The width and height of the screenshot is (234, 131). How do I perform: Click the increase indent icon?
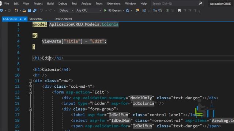point(167,11)
